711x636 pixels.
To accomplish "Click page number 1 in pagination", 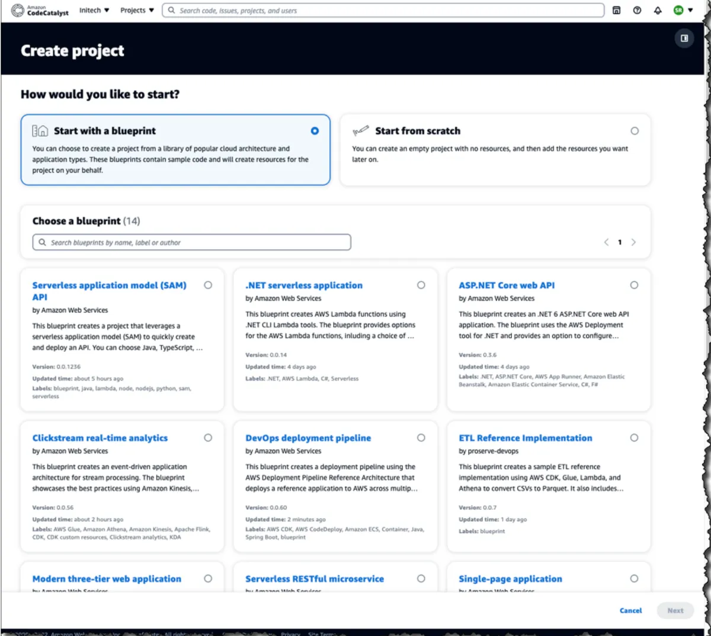I will (x=620, y=242).
